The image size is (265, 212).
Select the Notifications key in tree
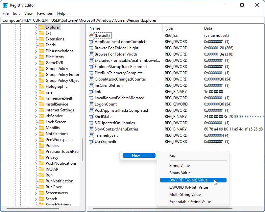pyautogui.click(x=57, y=134)
